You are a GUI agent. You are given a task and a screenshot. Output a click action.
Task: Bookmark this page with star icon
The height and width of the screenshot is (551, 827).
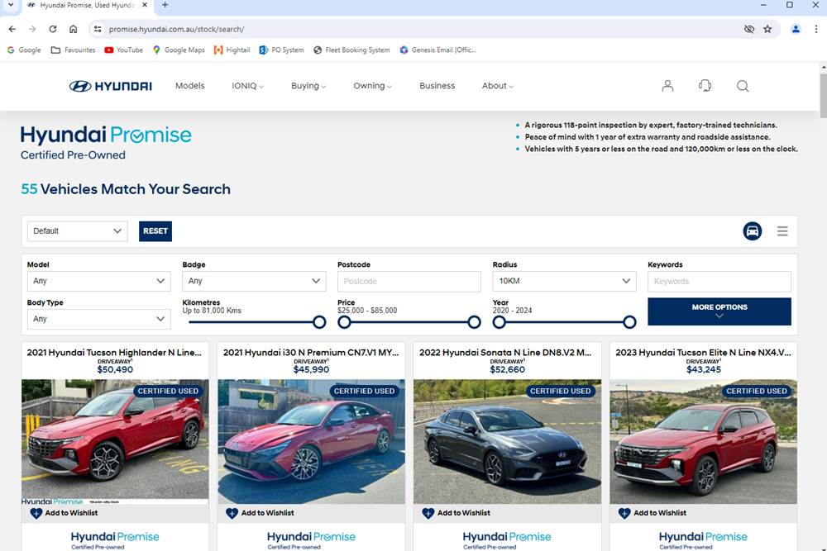pos(767,29)
